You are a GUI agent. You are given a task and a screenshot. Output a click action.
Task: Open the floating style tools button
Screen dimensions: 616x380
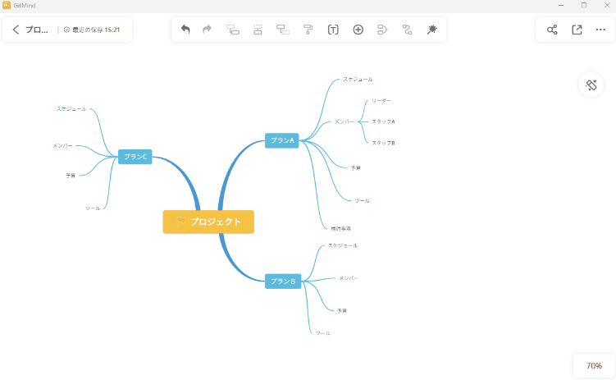591,85
